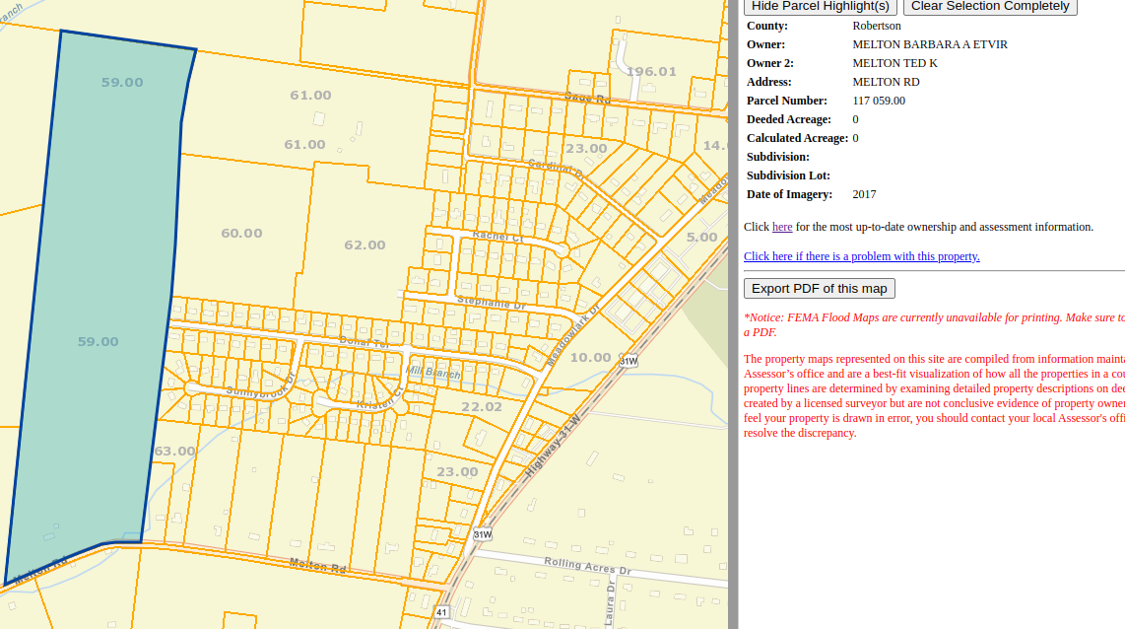Image resolution: width=1125 pixels, height=629 pixels.
Task: Click the 31W highway shield near Rolling Acres Dr
Action: tap(483, 534)
